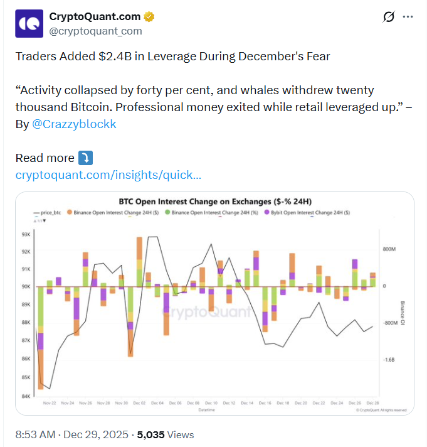Follow the cryptoquant.com/insights/quick link
Screen dimensions: 427x447
pyautogui.click(x=108, y=175)
